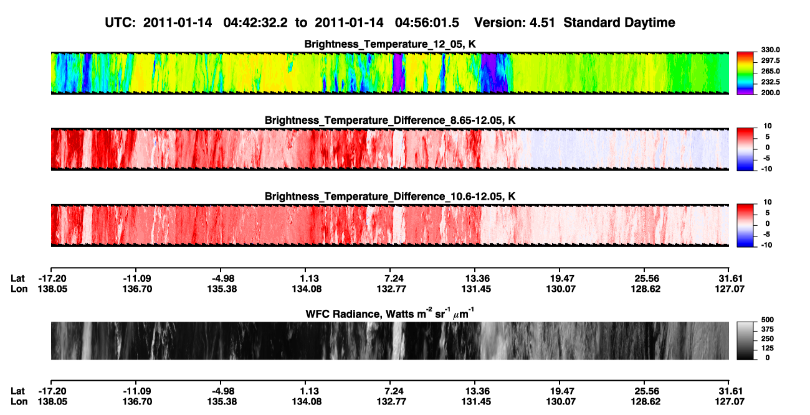This screenshot has width=810, height=415.
Task: Click the Brightness_Temperature_12_05 color scale bar
Action: pos(745,73)
